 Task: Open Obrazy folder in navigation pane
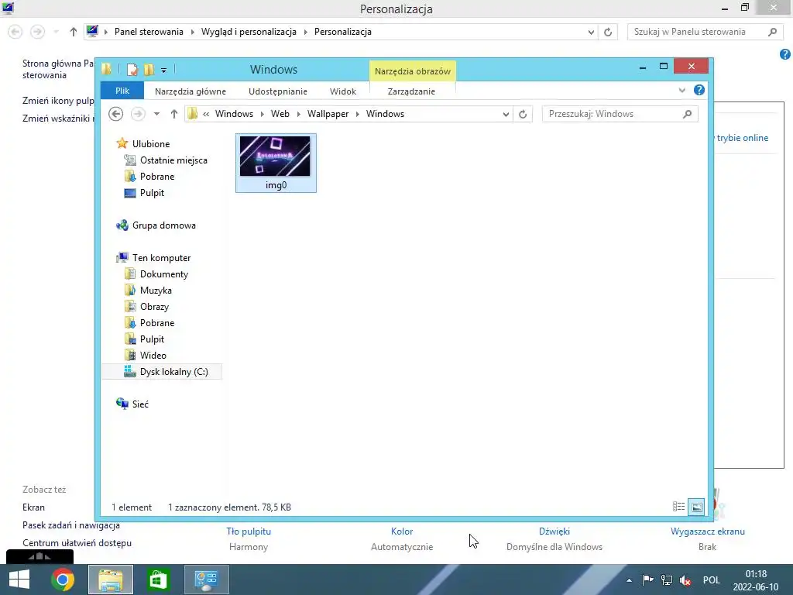tap(154, 307)
